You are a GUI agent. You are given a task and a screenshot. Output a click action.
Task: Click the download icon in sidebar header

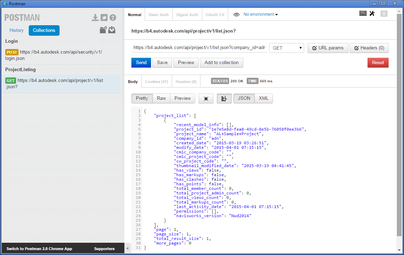[95, 18]
